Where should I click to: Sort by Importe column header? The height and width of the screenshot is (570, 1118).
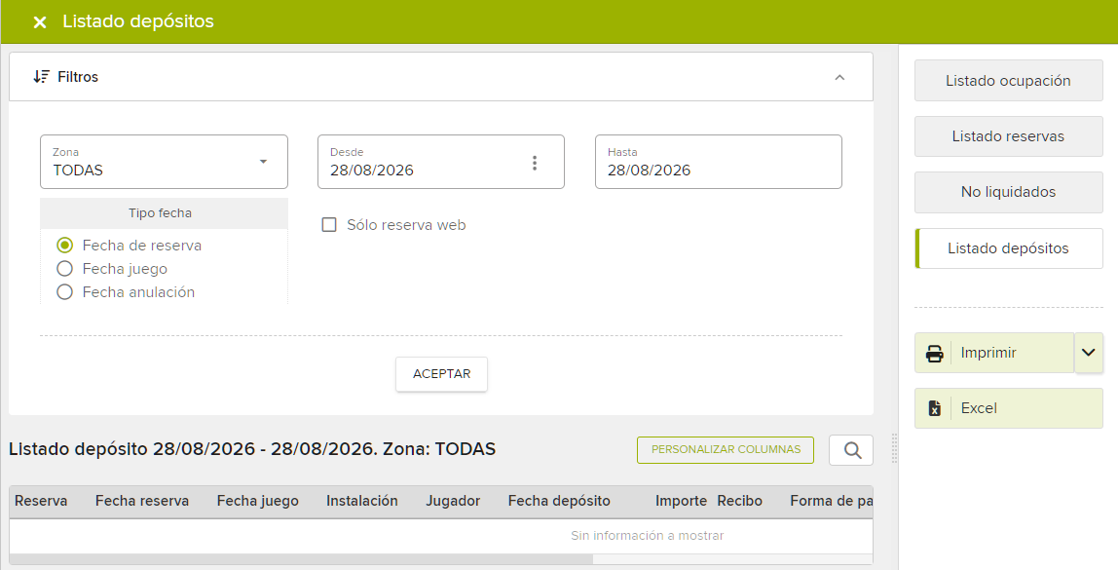coord(681,501)
